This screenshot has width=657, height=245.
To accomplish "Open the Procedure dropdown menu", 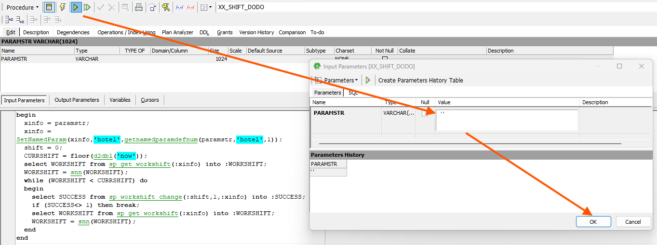I will (23, 7).
